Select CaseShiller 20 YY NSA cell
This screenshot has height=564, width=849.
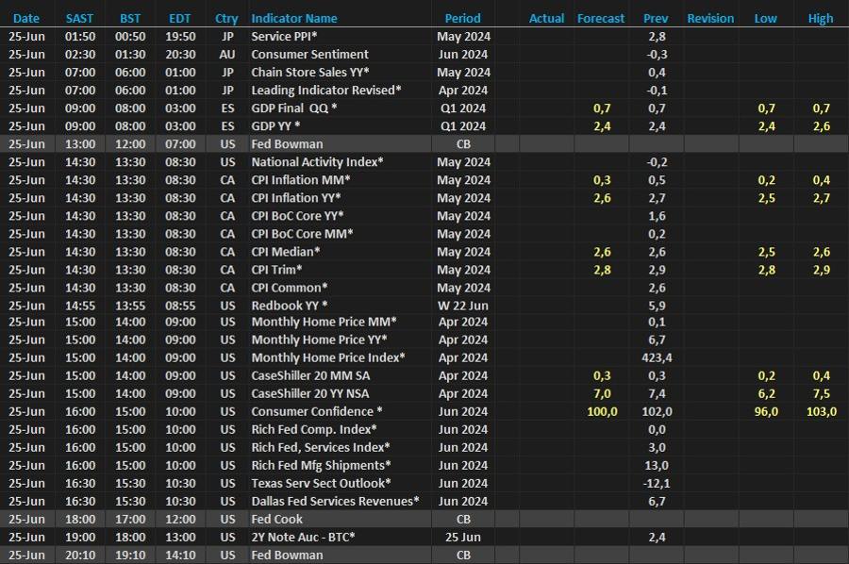pos(309,393)
